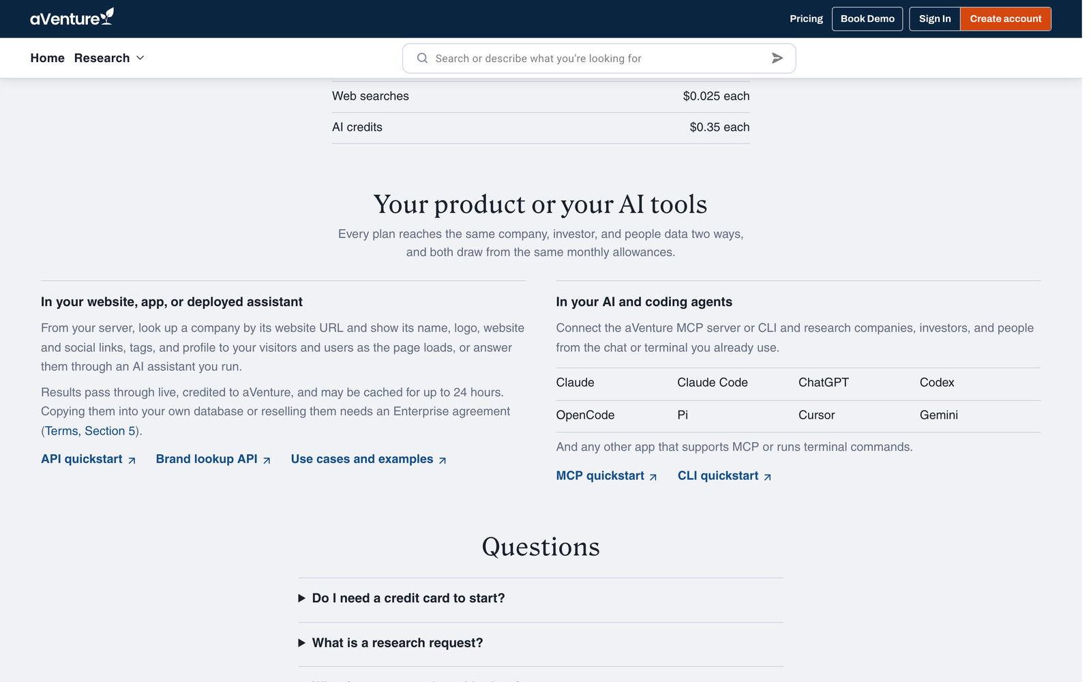
Task: Click the 'Cursor' table cell
Action: pyautogui.click(x=817, y=415)
